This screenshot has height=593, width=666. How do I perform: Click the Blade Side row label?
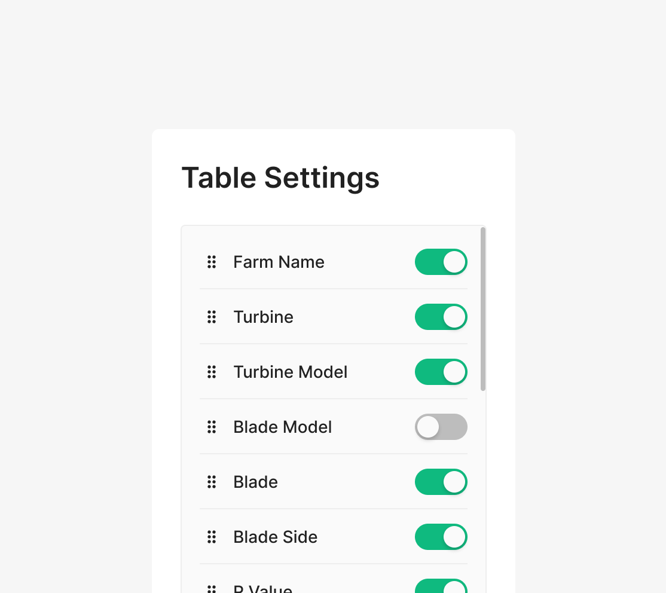(275, 537)
